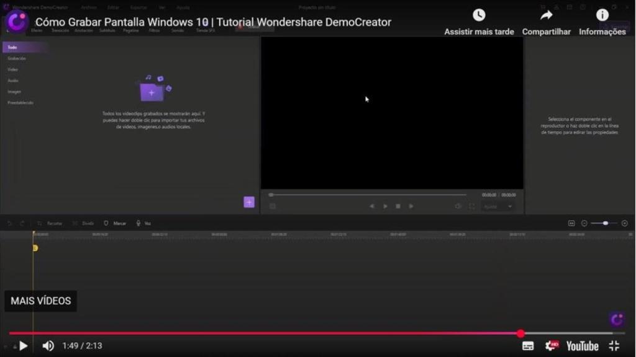Click the DemoCreator preview play button
This screenshot has width=636, height=357.
385,206
